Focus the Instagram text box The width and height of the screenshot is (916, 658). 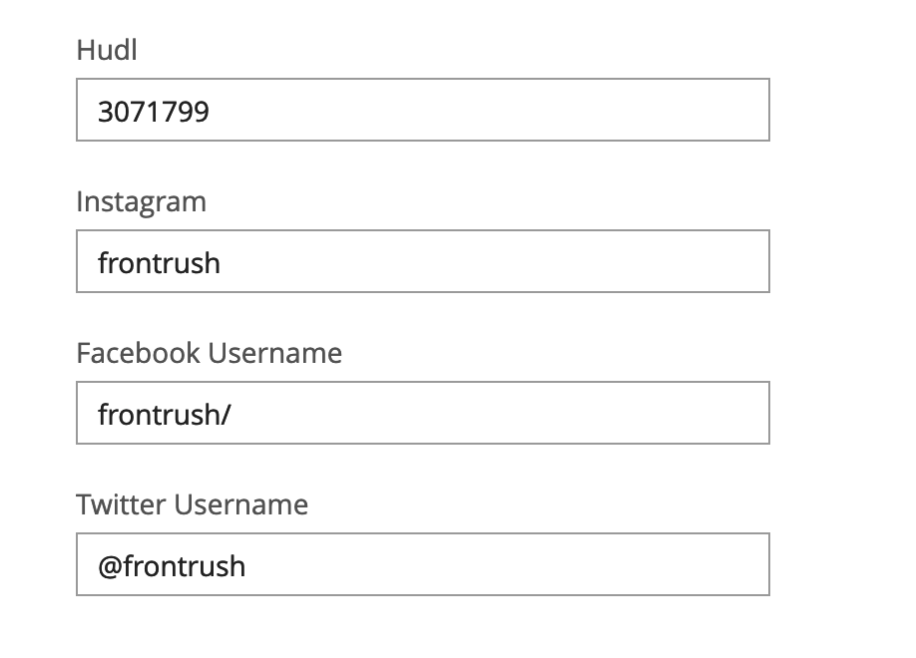point(423,261)
